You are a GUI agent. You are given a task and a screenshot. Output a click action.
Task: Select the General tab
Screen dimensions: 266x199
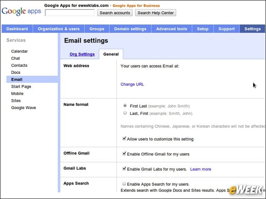point(111,54)
